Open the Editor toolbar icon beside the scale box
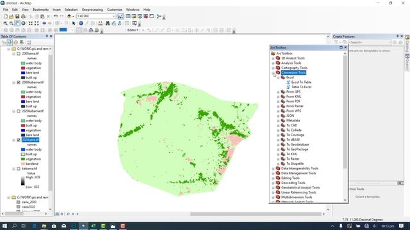Viewport: 410px width, 230px height. point(120,17)
